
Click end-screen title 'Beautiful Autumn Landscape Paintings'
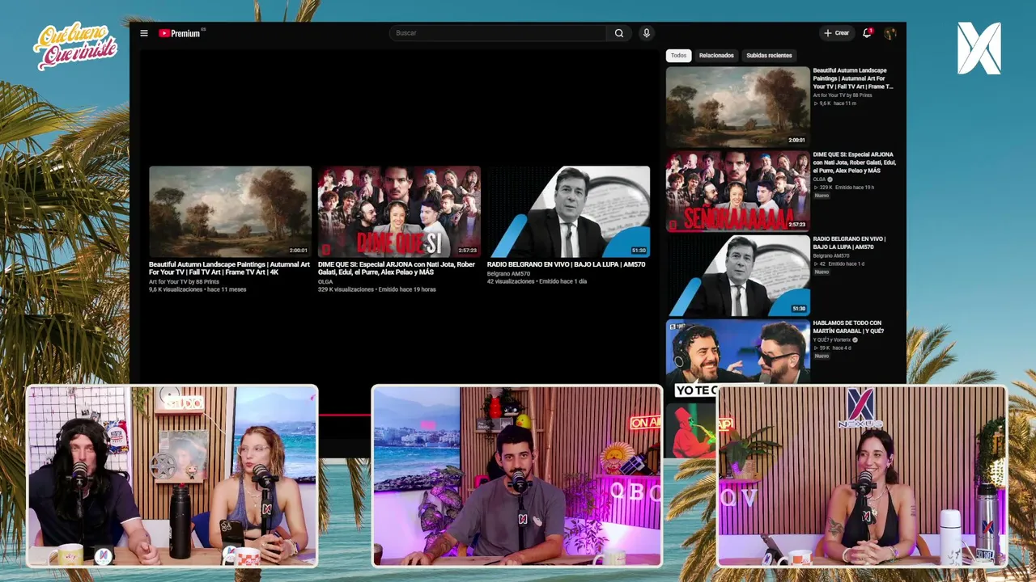coord(229,268)
